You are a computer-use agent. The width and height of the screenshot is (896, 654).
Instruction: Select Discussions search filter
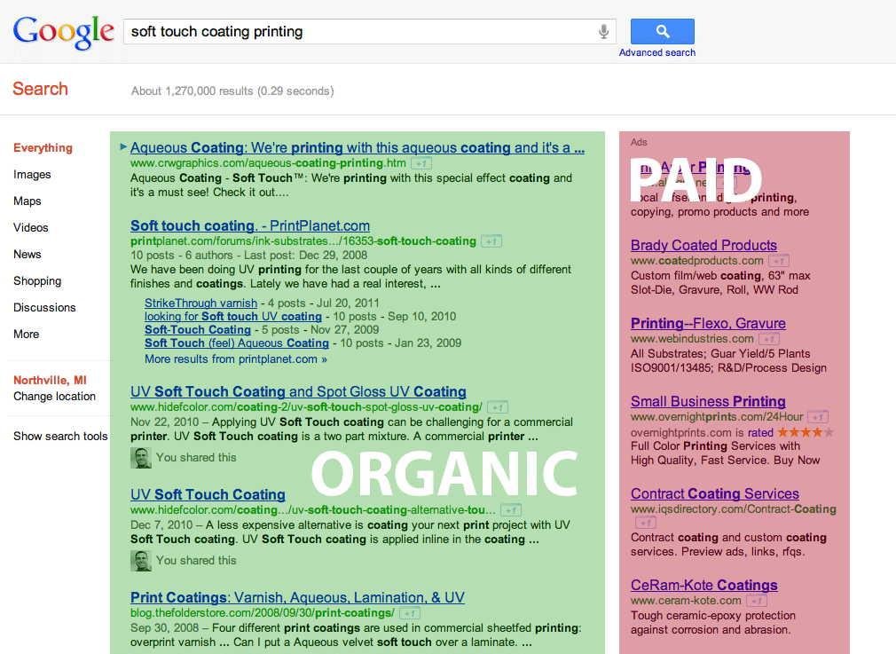tap(44, 308)
